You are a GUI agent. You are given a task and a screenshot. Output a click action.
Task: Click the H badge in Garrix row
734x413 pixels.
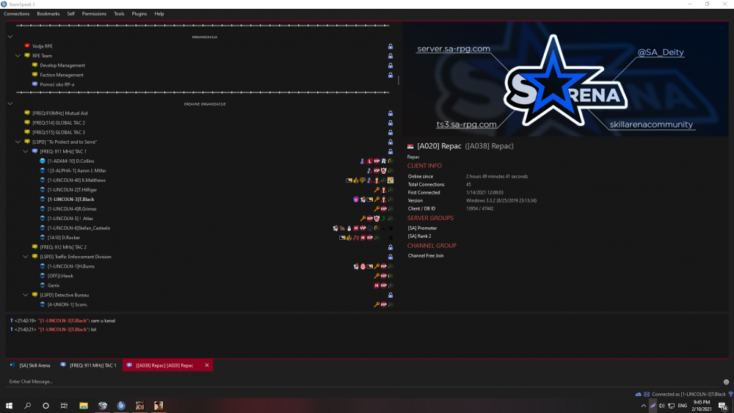tap(377, 285)
